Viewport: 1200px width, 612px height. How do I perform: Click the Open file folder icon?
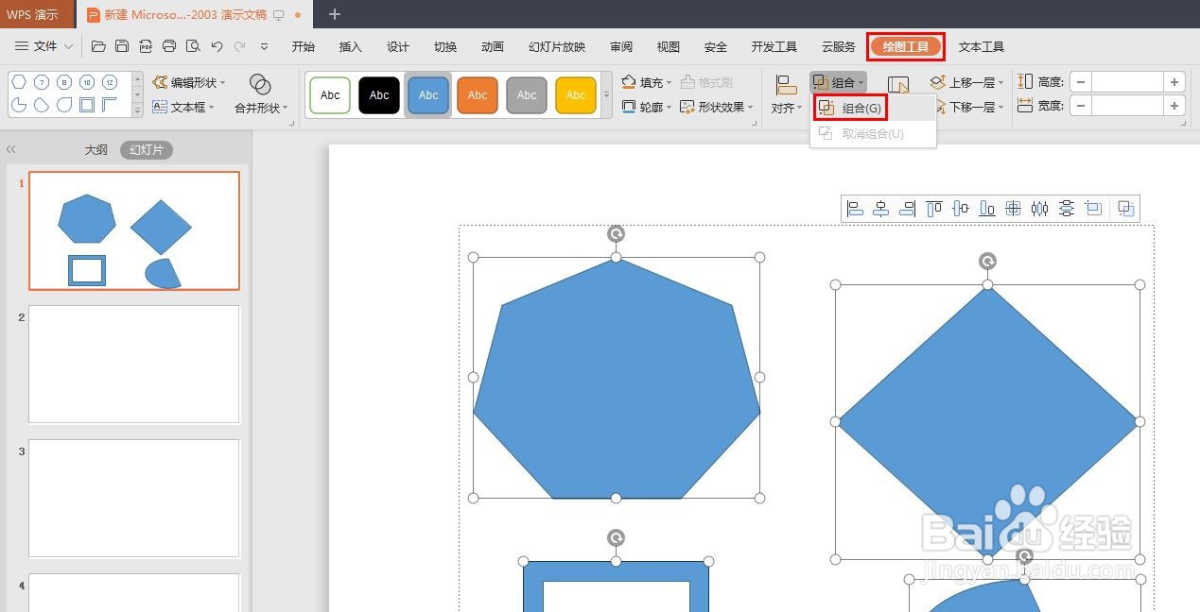pos(98,46)
